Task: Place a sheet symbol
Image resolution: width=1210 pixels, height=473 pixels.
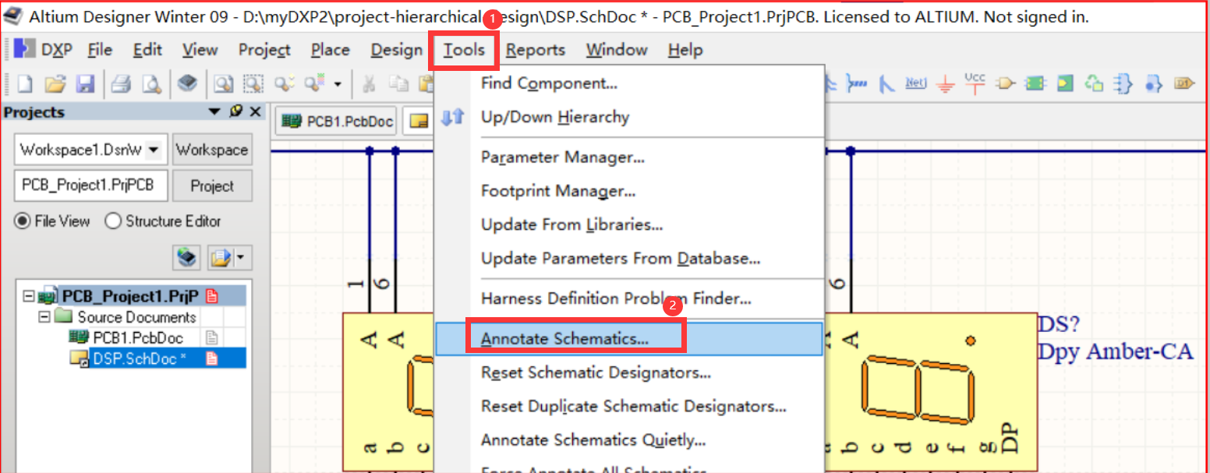Action: point(1035,83)
